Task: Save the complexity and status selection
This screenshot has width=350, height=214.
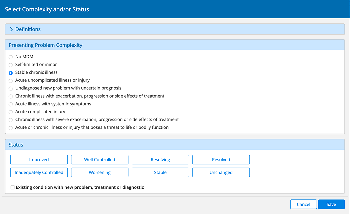Action: [331, 204]
